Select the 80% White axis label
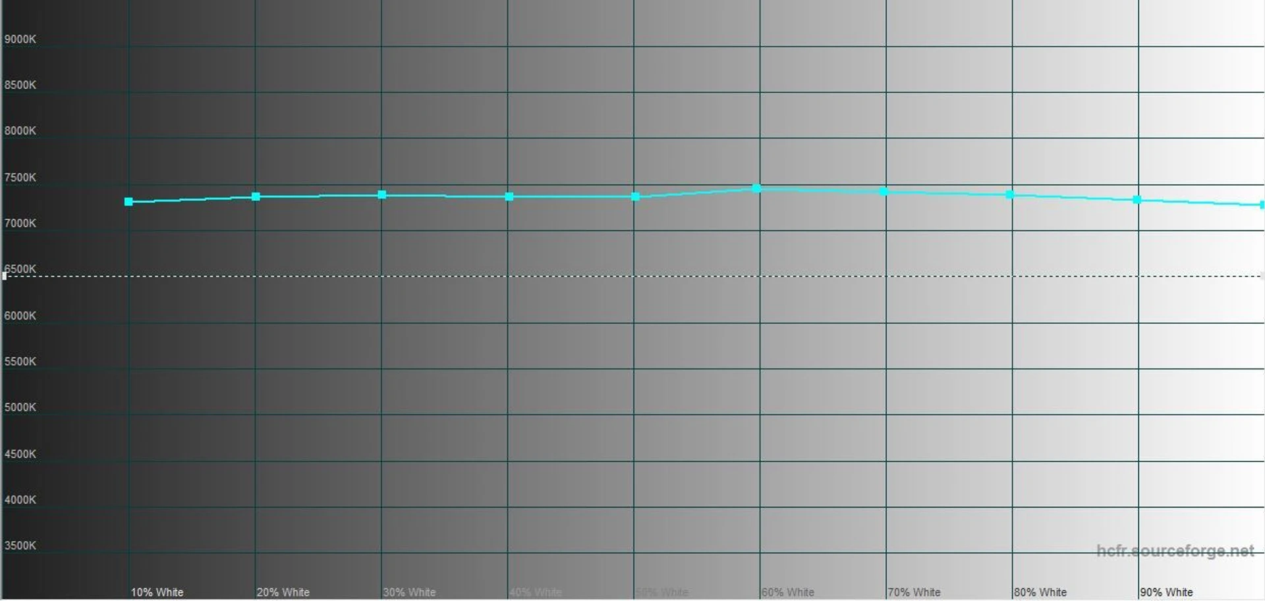Screen dimensions: 1265x601 (x=1040, y=592)
